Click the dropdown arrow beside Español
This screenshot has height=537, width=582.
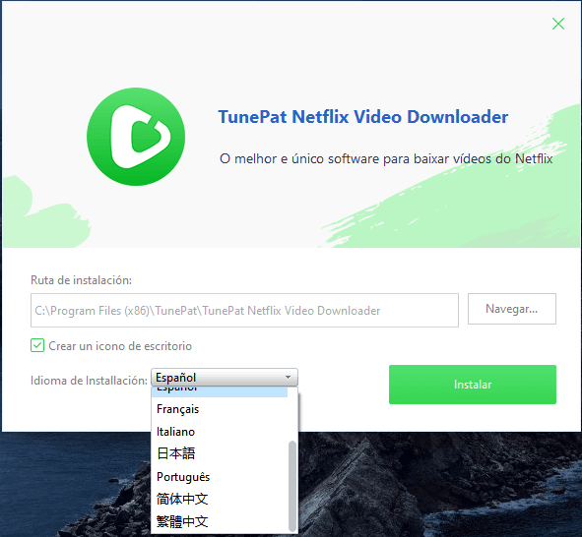(x=288, y=378)
